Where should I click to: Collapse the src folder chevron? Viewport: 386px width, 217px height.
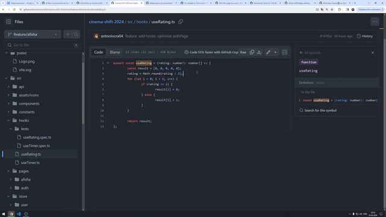(x=7, y=78)
